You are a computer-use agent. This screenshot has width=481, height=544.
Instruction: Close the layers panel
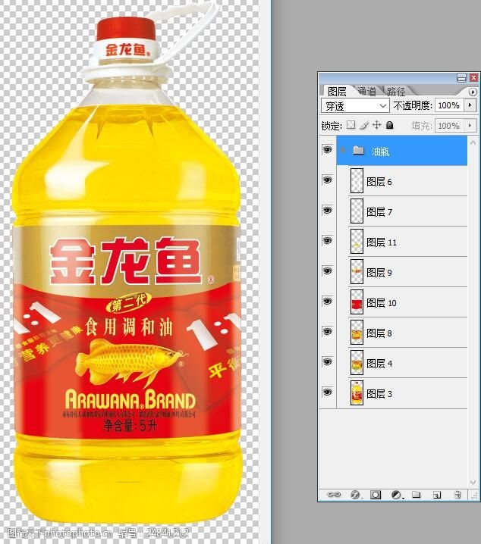(473, 77)
